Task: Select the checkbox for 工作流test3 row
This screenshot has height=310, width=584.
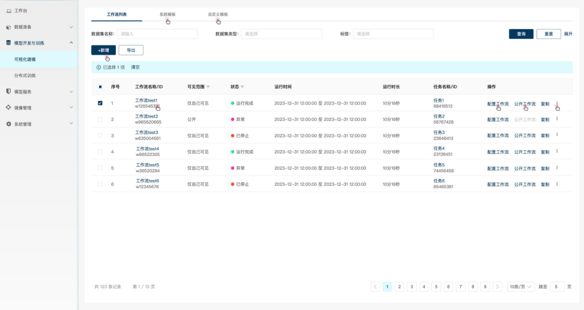Action: click(x=100, y=135)
